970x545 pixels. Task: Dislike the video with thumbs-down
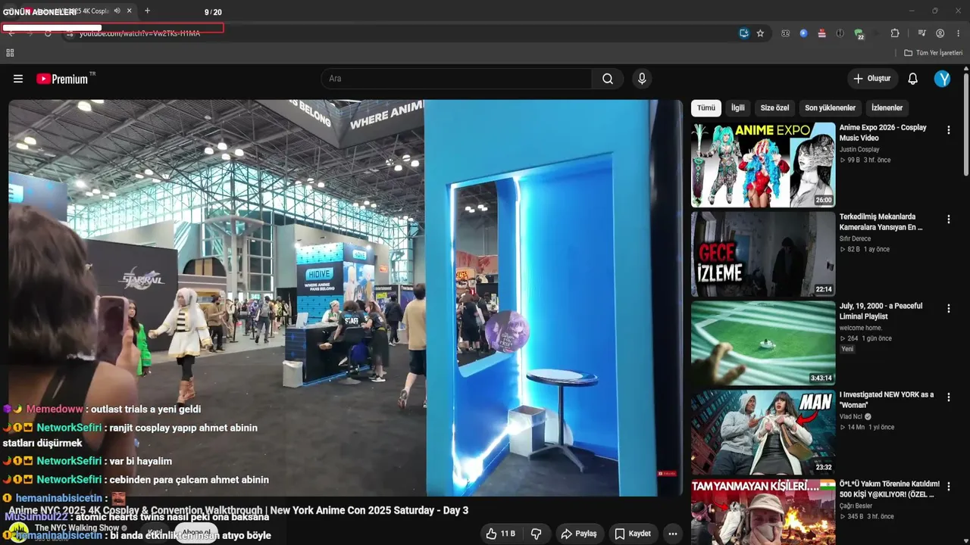[536, 534]
